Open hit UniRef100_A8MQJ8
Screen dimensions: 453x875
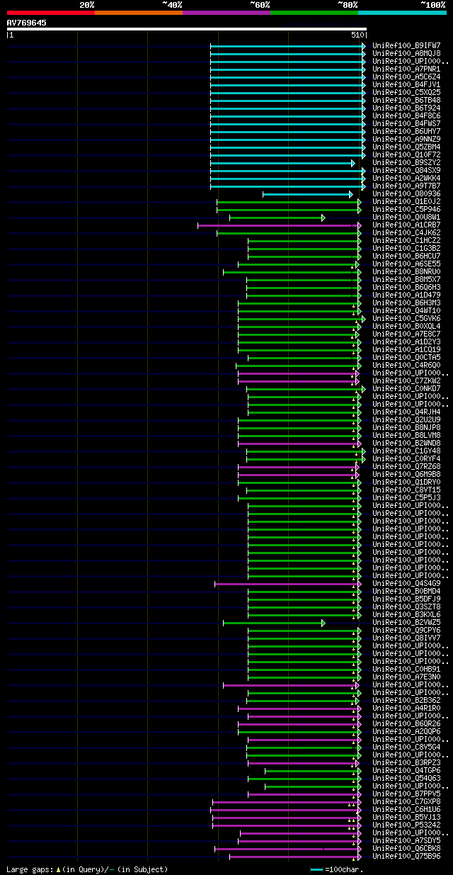(x=406, y=54)
